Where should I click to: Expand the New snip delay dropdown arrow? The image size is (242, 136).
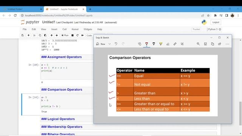(109, 44)
